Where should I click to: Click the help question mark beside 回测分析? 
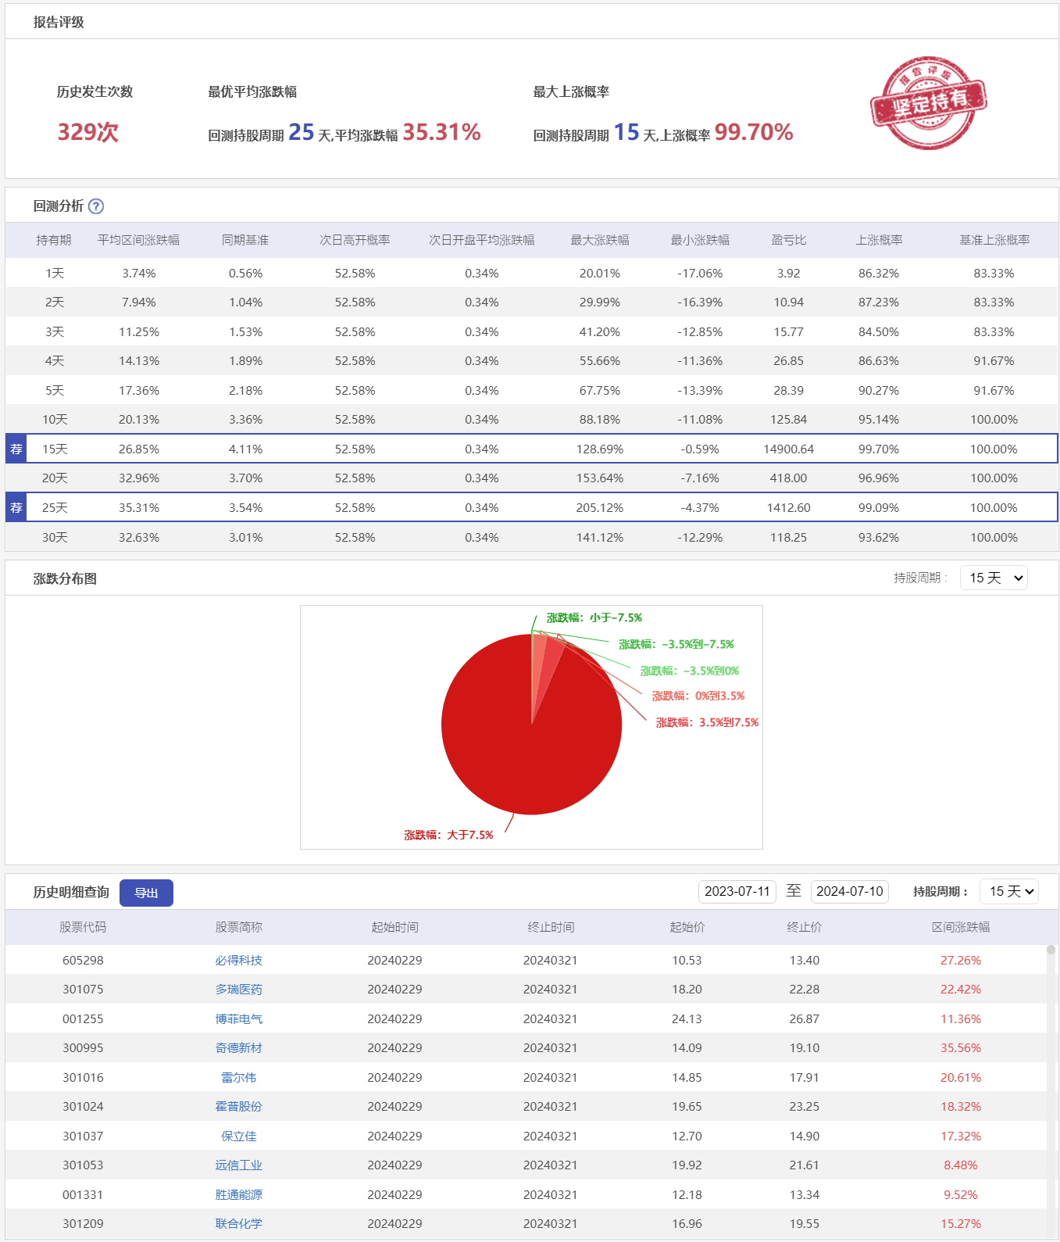coord(96,206)
